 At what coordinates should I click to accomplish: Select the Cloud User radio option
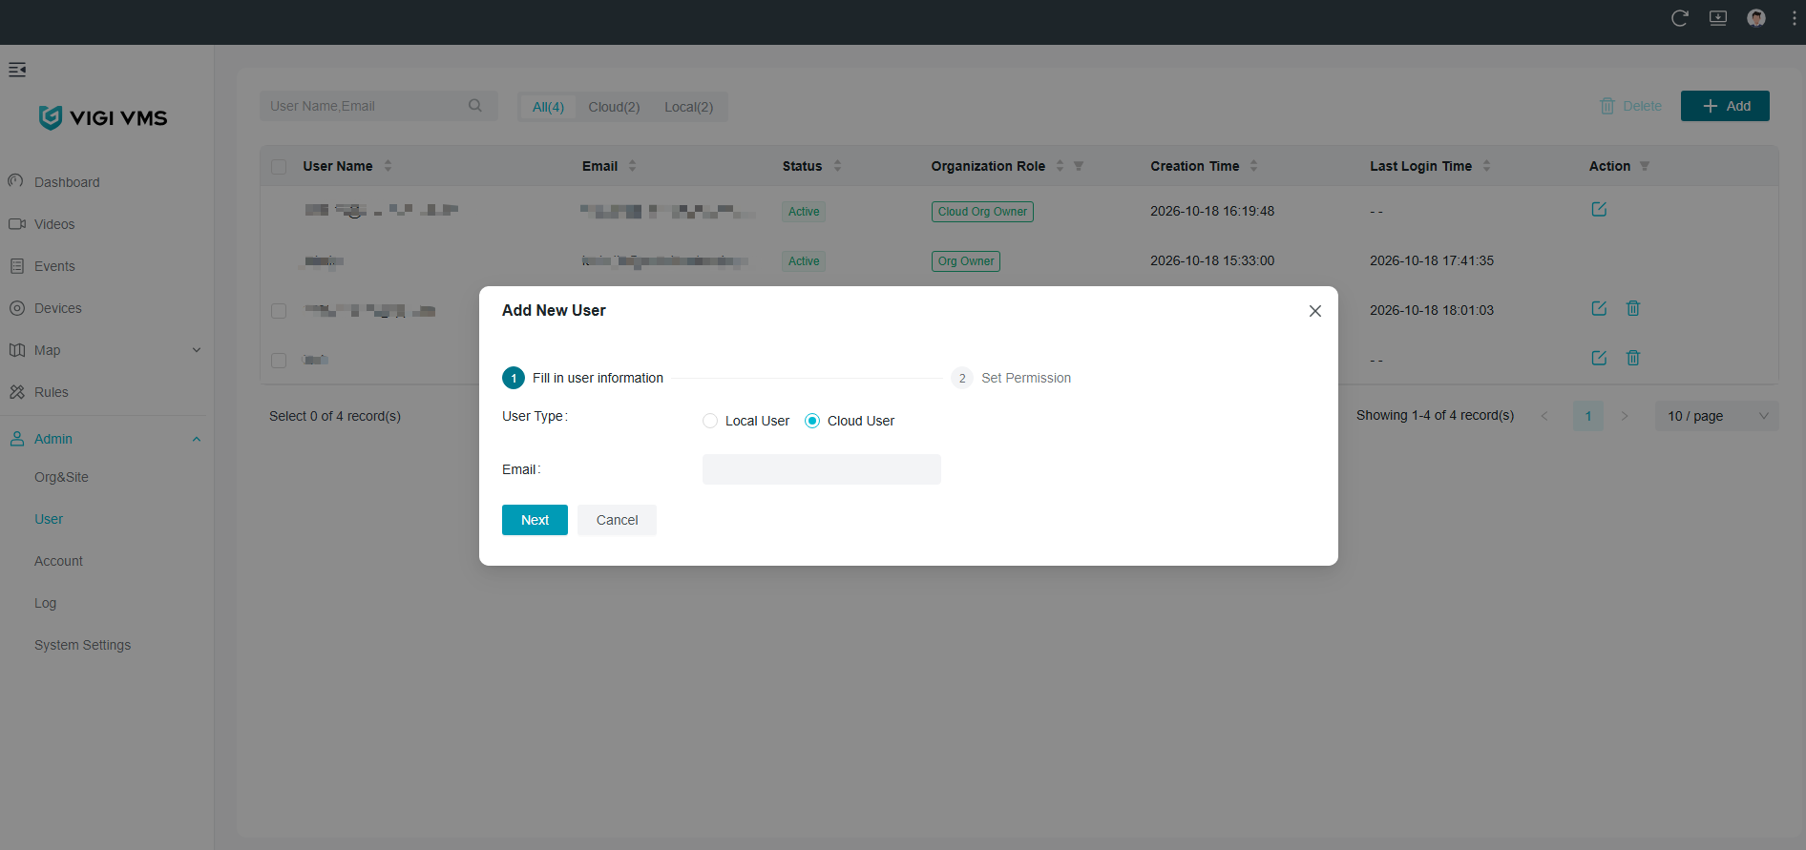812,421
